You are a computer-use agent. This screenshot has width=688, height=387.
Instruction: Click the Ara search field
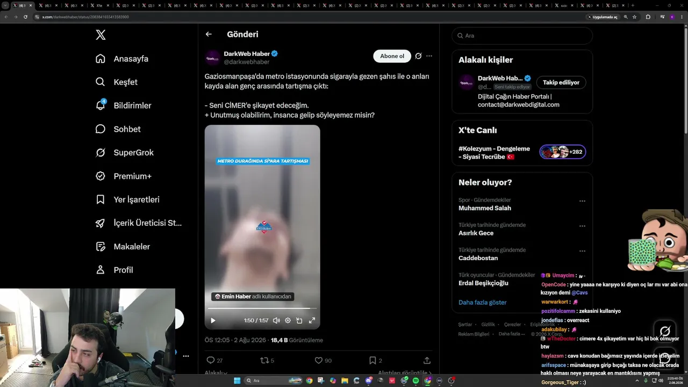522,35
